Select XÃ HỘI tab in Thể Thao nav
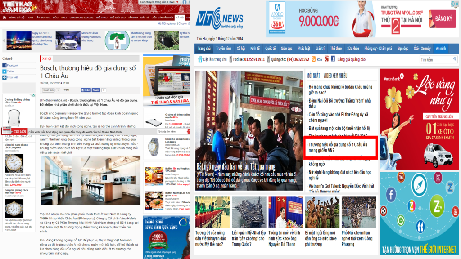This screenshot has width=461, height=259. click(x=180, y=18)
